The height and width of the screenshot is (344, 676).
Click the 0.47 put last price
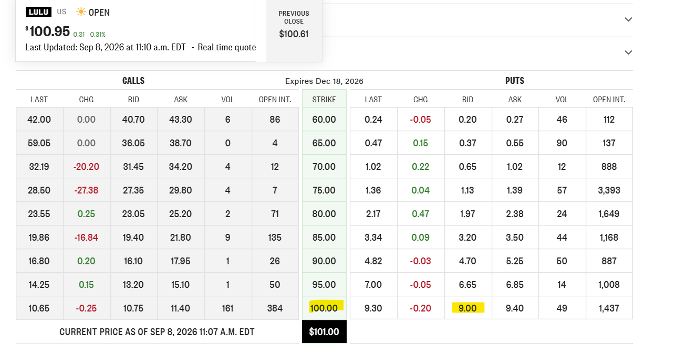coord(373,143)
